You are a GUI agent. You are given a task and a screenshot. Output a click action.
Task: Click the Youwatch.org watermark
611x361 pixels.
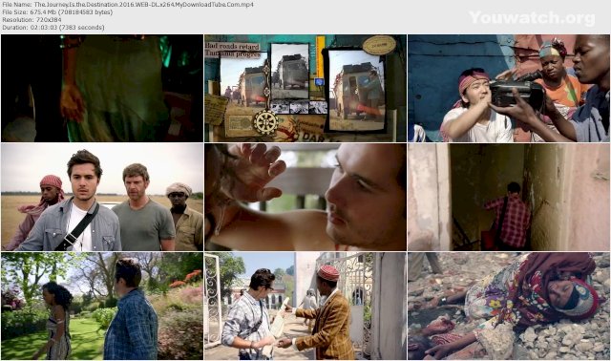pyautogui.click(x=532, y=18)
